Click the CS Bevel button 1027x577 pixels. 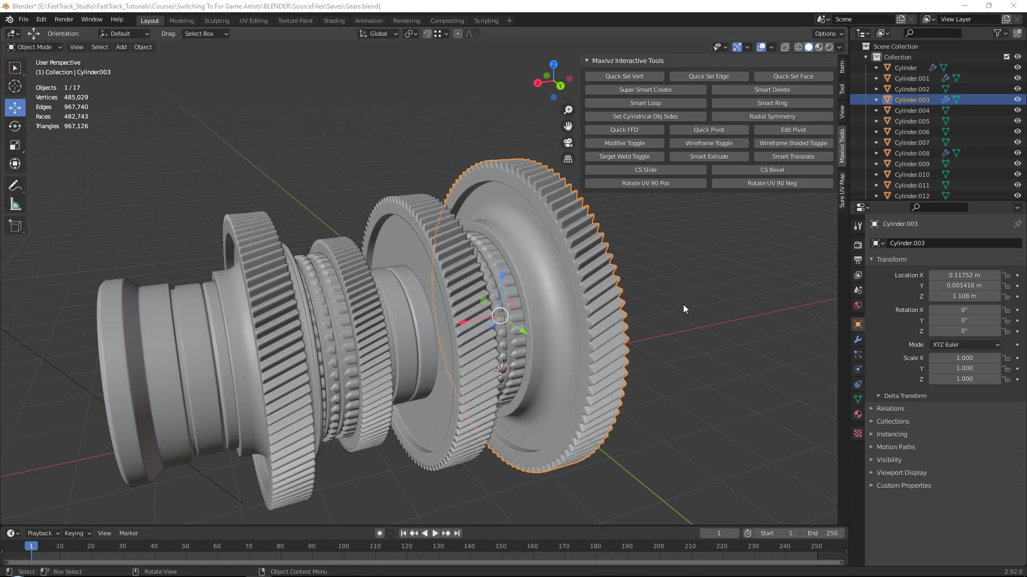[772, 170]
